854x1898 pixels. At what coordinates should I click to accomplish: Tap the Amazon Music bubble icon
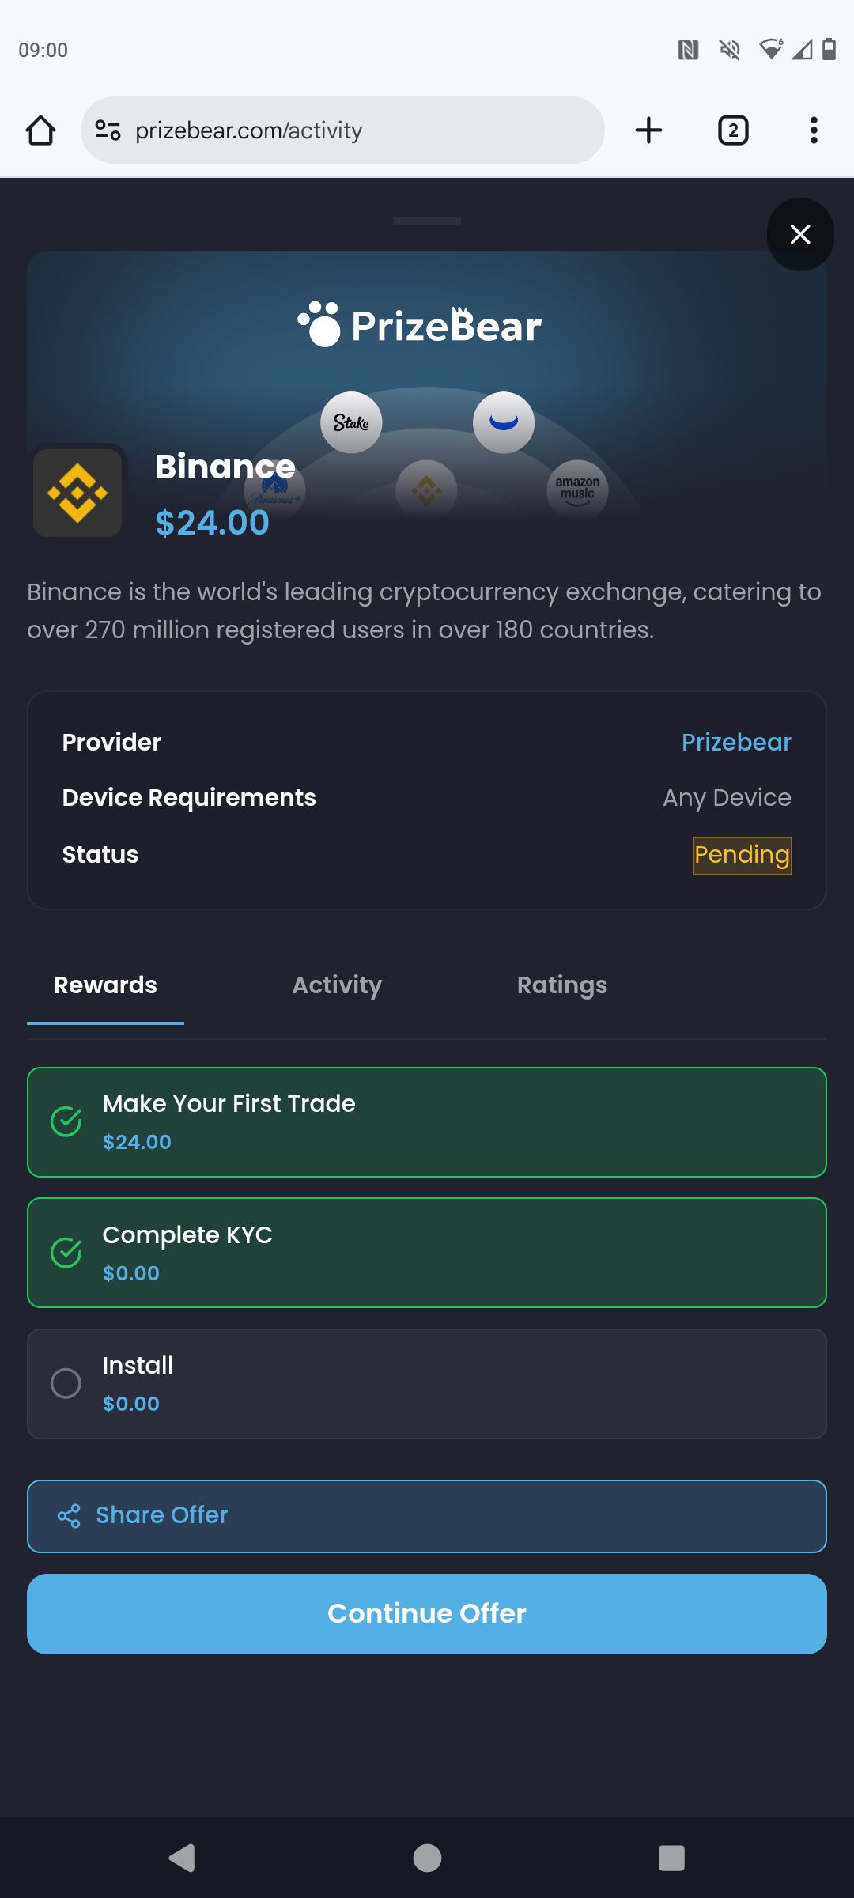(x=577, y=490)
